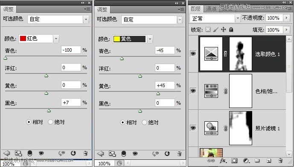Open fx layer style menu
This screenshot has width=294, height=167.
click(223, 161)
